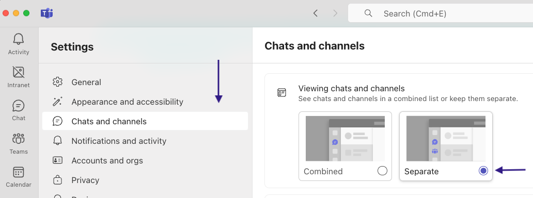
Task: Select the Separate radio button
Action: 483,171
